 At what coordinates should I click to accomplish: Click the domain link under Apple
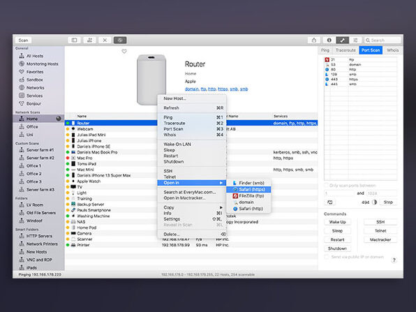tap(192, 89)
